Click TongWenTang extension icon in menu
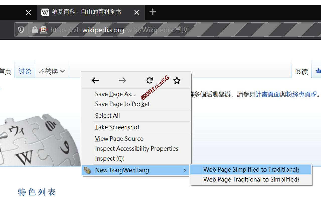The height and width of the screenshot is (201, 321). coord(87,170)
